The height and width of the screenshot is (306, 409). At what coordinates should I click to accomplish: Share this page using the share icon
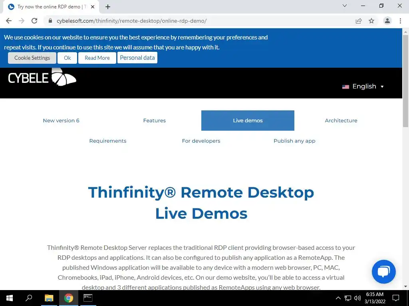point(359,21)
